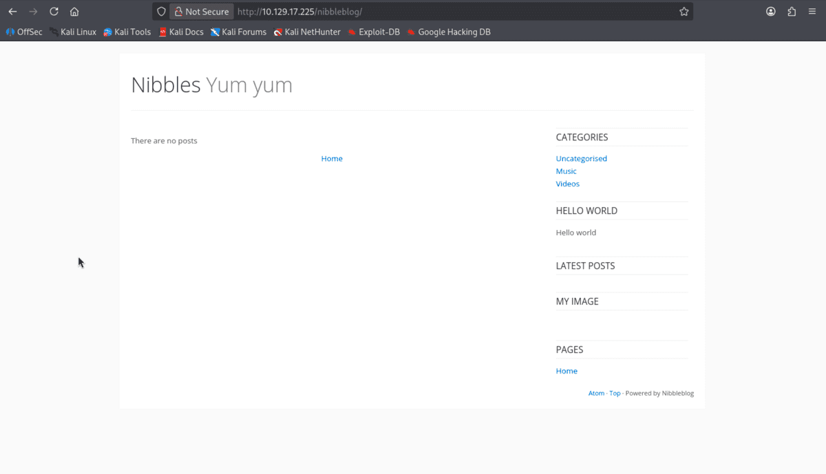Image resolution: width=826 pixels, height=474 pixels.
Task: Reload the page with the refresh icon
Action: tap(54, 12)
